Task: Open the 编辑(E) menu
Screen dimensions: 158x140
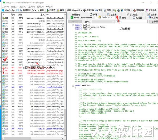Action: pyautogui.click(x=14, y=7)
